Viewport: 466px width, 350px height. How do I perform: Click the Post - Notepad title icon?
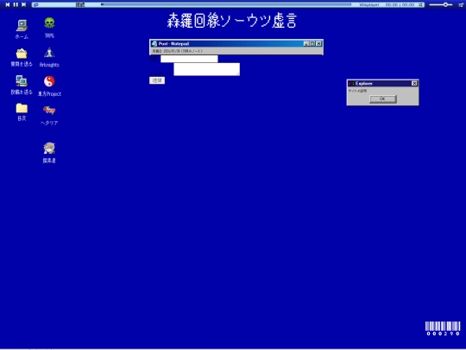tap(154, 44)
